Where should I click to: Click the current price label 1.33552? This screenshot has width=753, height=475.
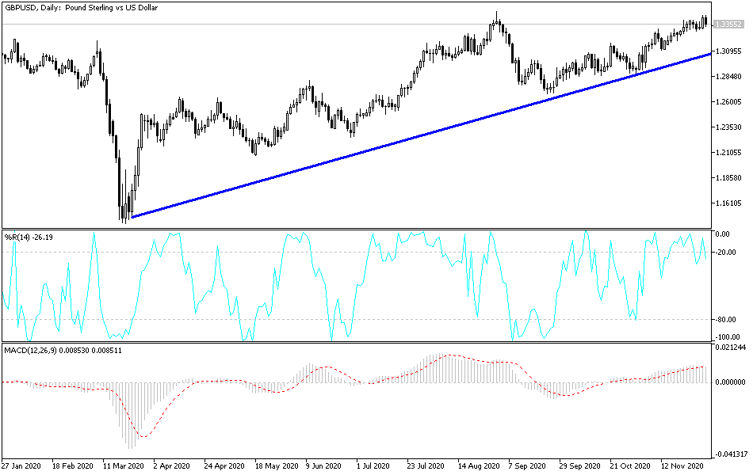(x=728, y=25)
